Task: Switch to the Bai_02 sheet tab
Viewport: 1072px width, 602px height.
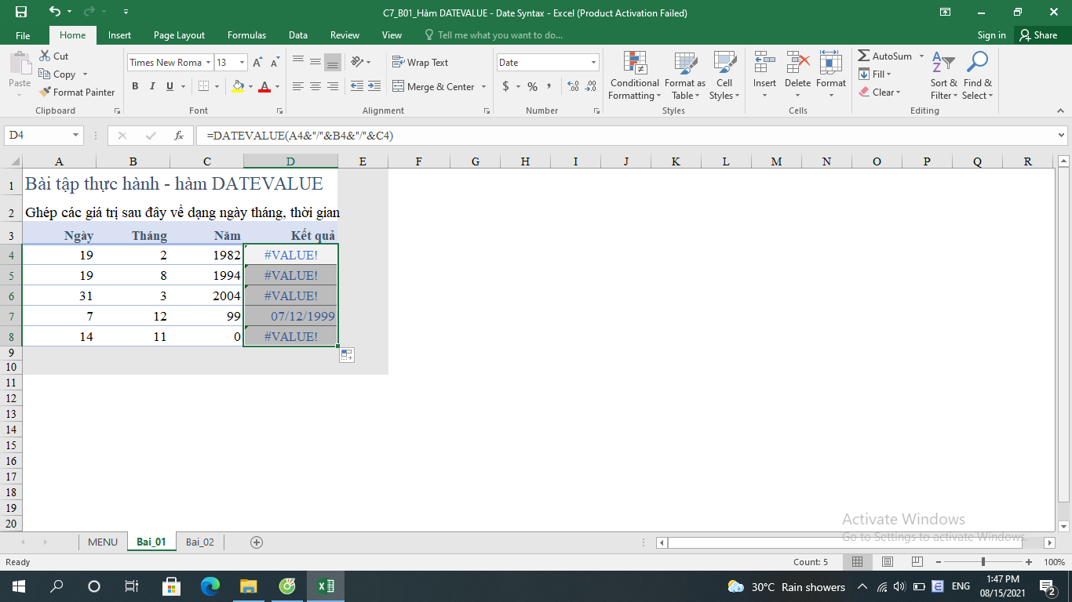Action: (x=199, y=542)
